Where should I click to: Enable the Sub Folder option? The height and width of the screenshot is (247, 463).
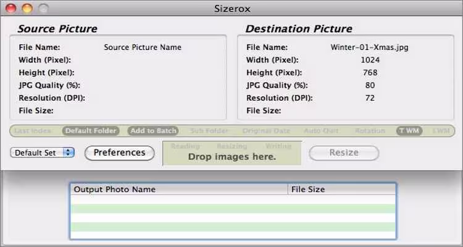click(209, 131)
